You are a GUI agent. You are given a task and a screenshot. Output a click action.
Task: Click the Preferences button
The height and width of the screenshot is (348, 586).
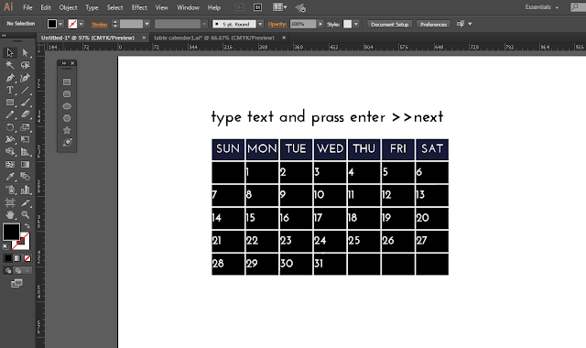click(433, 25)
